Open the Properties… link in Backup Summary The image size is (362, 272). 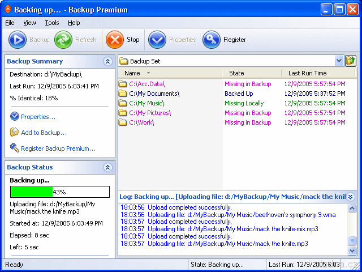pos(38,117)
